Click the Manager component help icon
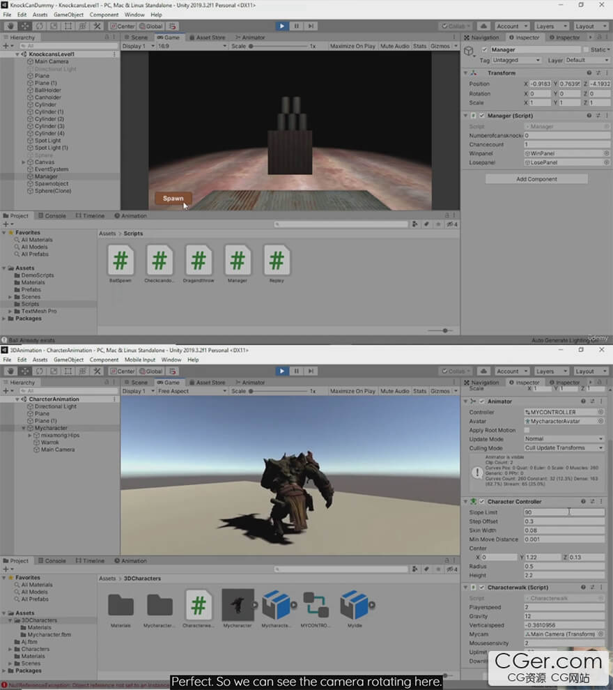Image resolution: width=613 pixels, height=690 pixels. coord(589,116)
